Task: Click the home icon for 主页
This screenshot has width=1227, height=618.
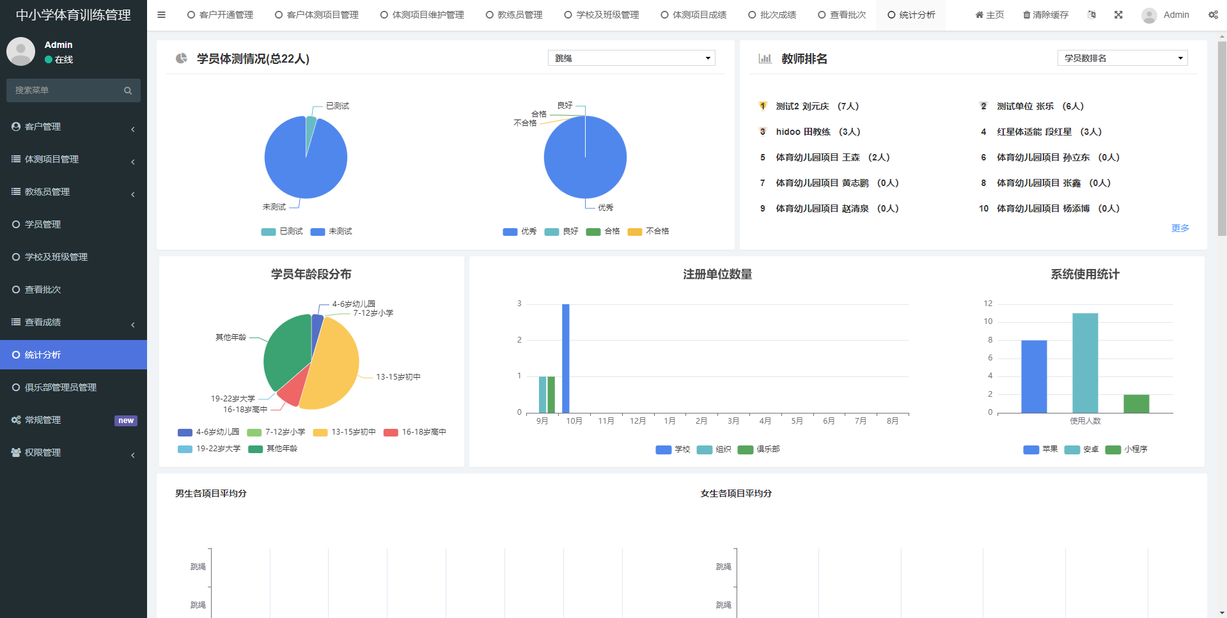Action: pyautogui.click(x=979, y=15)
